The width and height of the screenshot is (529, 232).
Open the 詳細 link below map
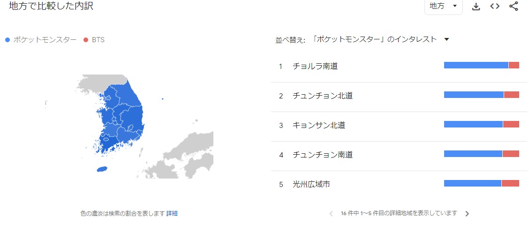[x=172, y=214]
